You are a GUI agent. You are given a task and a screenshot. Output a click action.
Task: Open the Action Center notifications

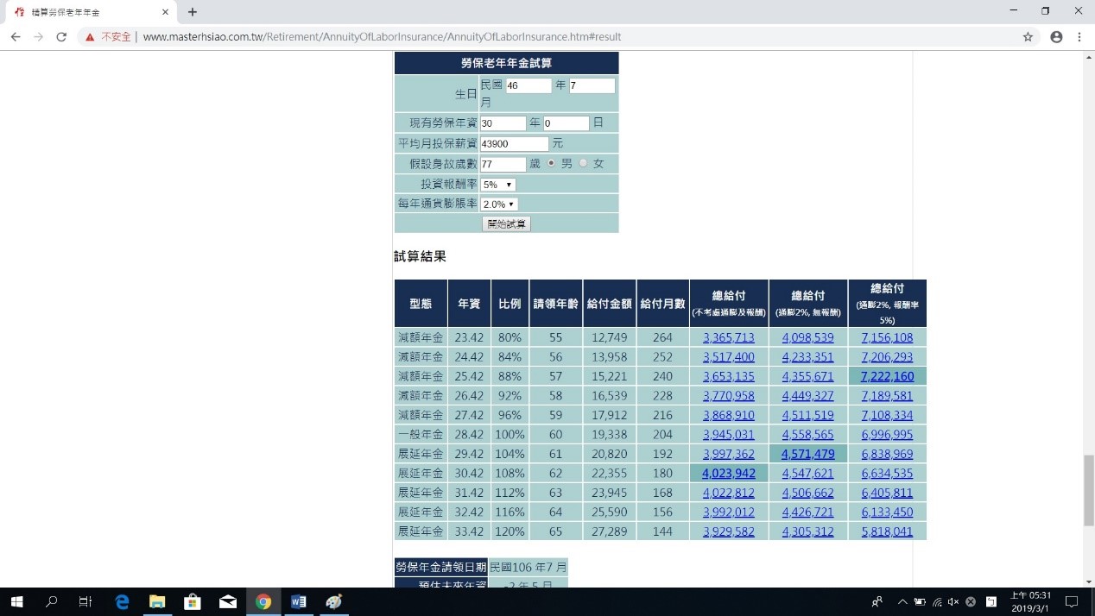[x=1072, y=602]
